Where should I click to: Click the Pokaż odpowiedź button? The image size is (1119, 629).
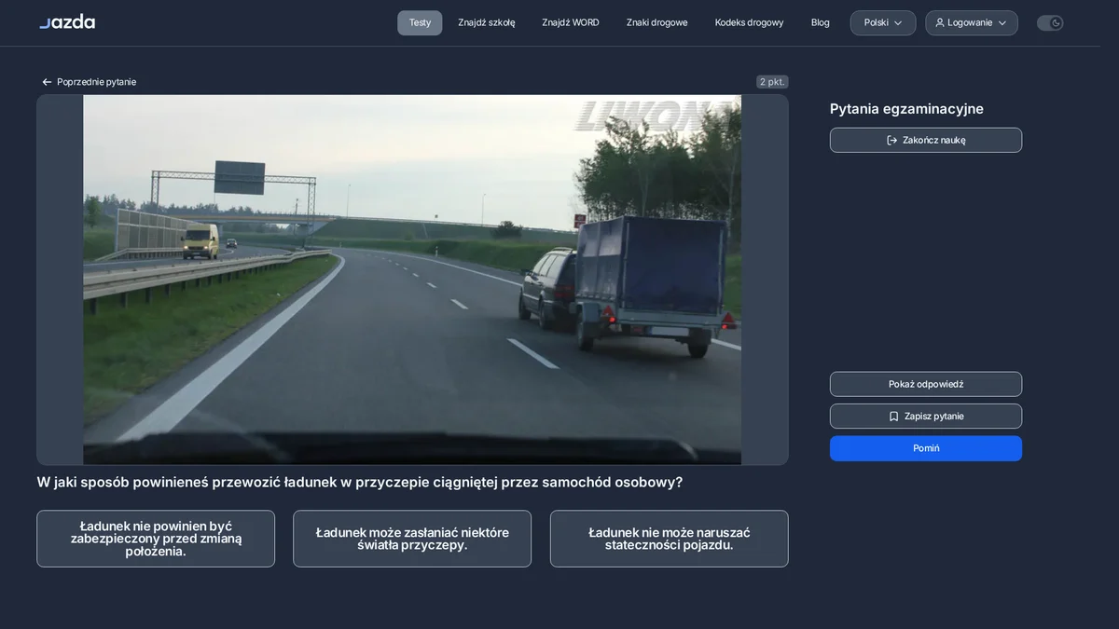pos(926,384)
